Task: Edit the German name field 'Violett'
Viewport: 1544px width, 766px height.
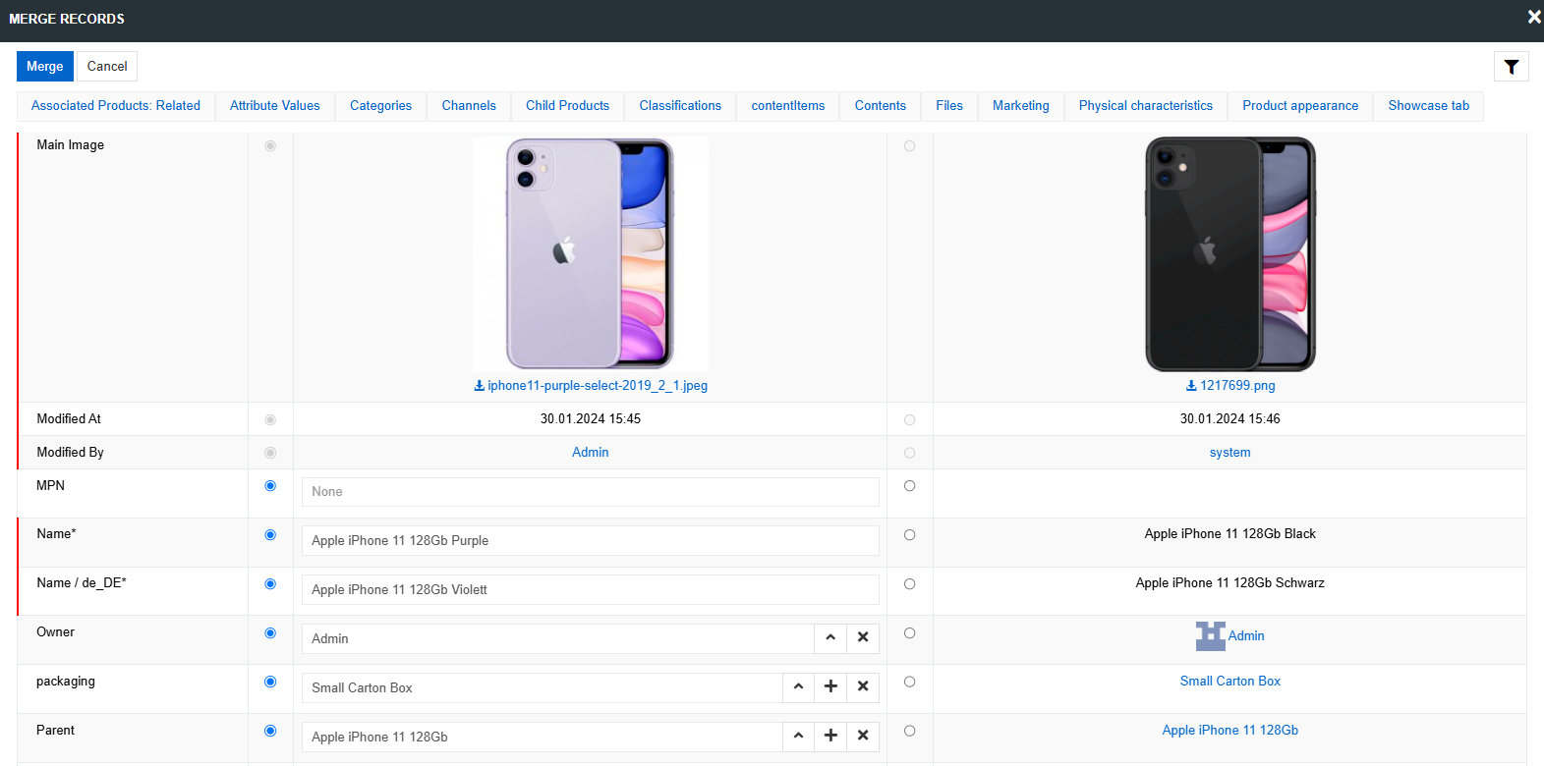Action: coord(591,590)
